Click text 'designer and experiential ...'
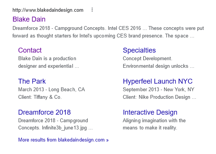216x154 pixels. [49, 66]
